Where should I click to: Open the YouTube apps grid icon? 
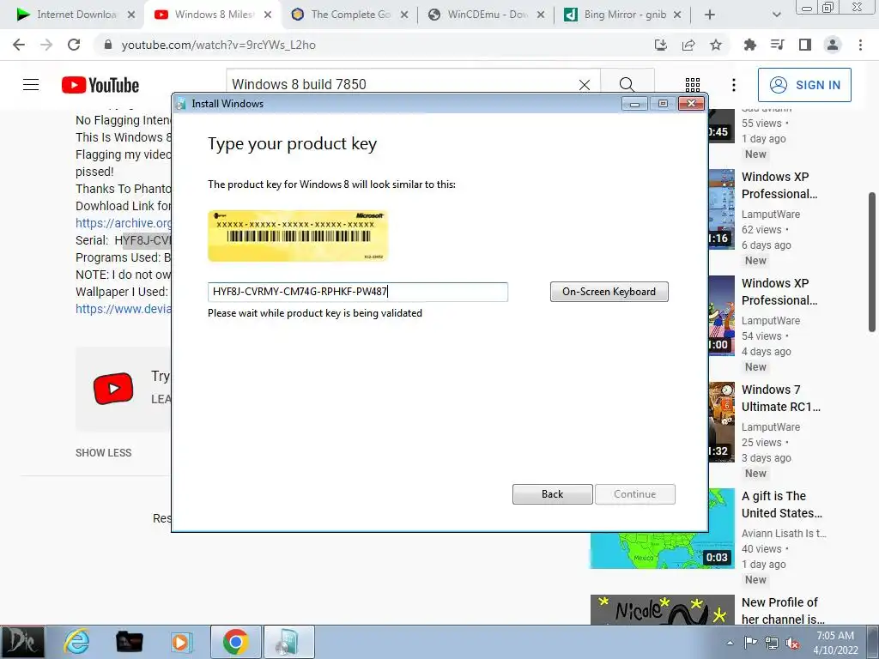click(x=693, y=85)
